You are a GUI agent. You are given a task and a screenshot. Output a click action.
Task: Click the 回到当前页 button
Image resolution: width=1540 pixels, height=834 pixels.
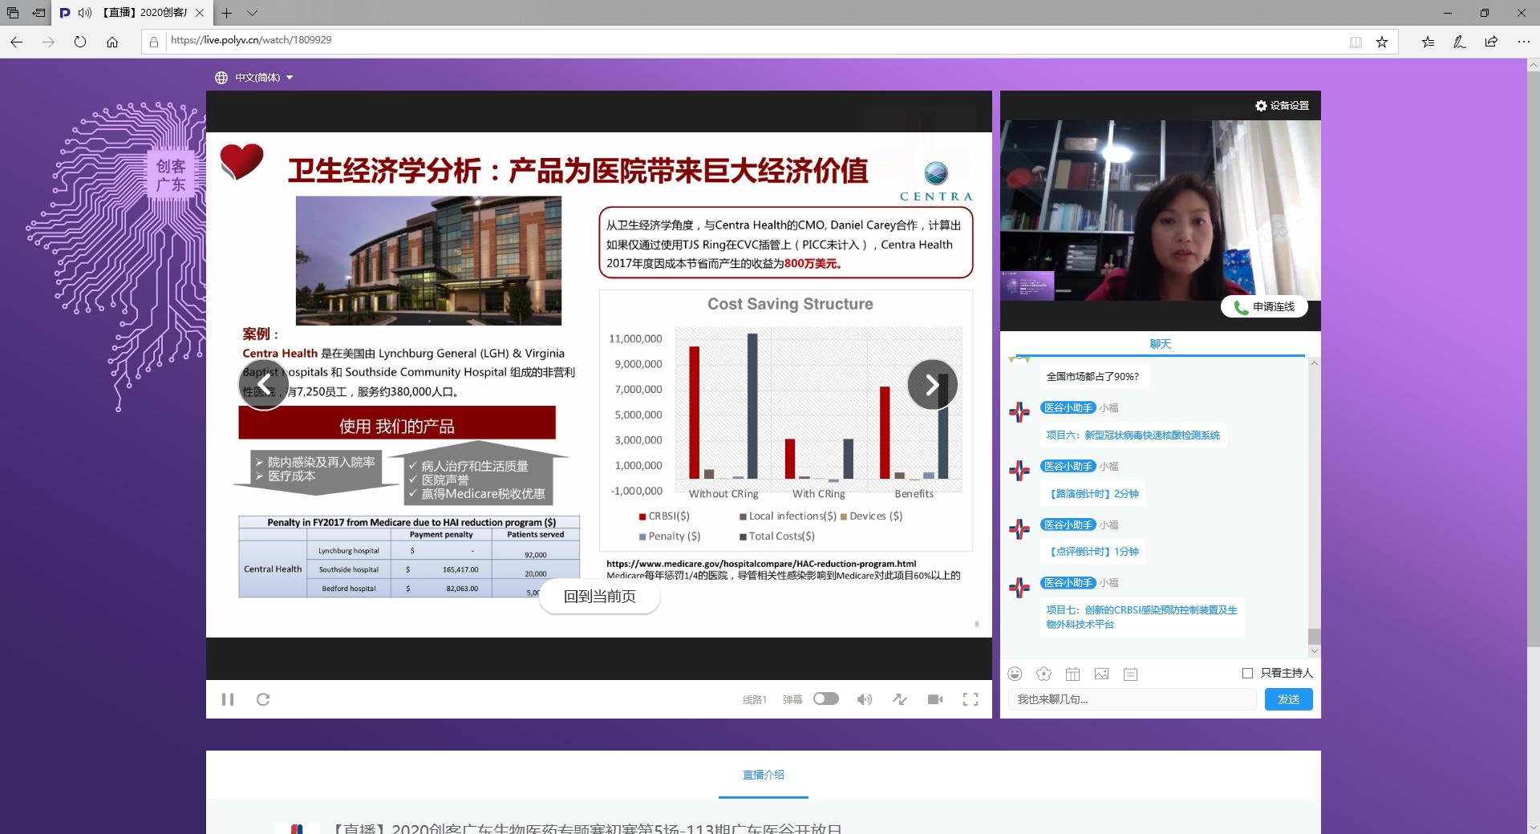pos(599,597)
